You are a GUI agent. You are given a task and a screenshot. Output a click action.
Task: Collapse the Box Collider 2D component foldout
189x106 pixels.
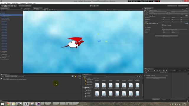145,24
